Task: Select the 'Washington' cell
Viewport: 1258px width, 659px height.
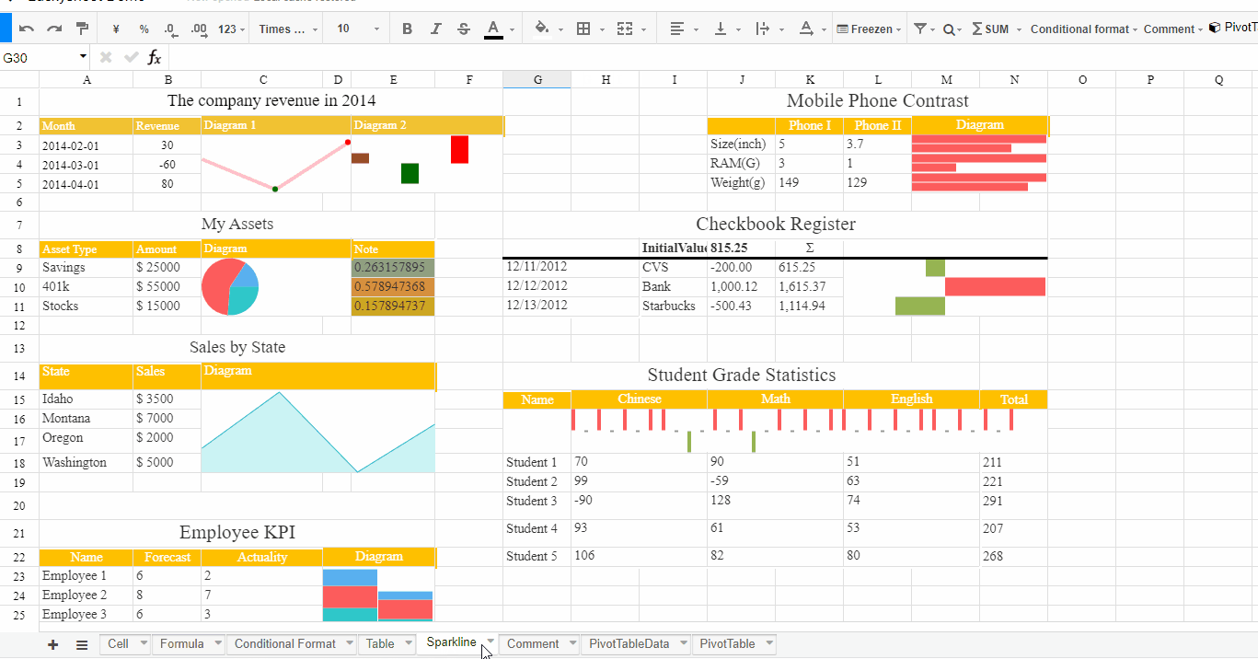Action: tap(87, 463)
